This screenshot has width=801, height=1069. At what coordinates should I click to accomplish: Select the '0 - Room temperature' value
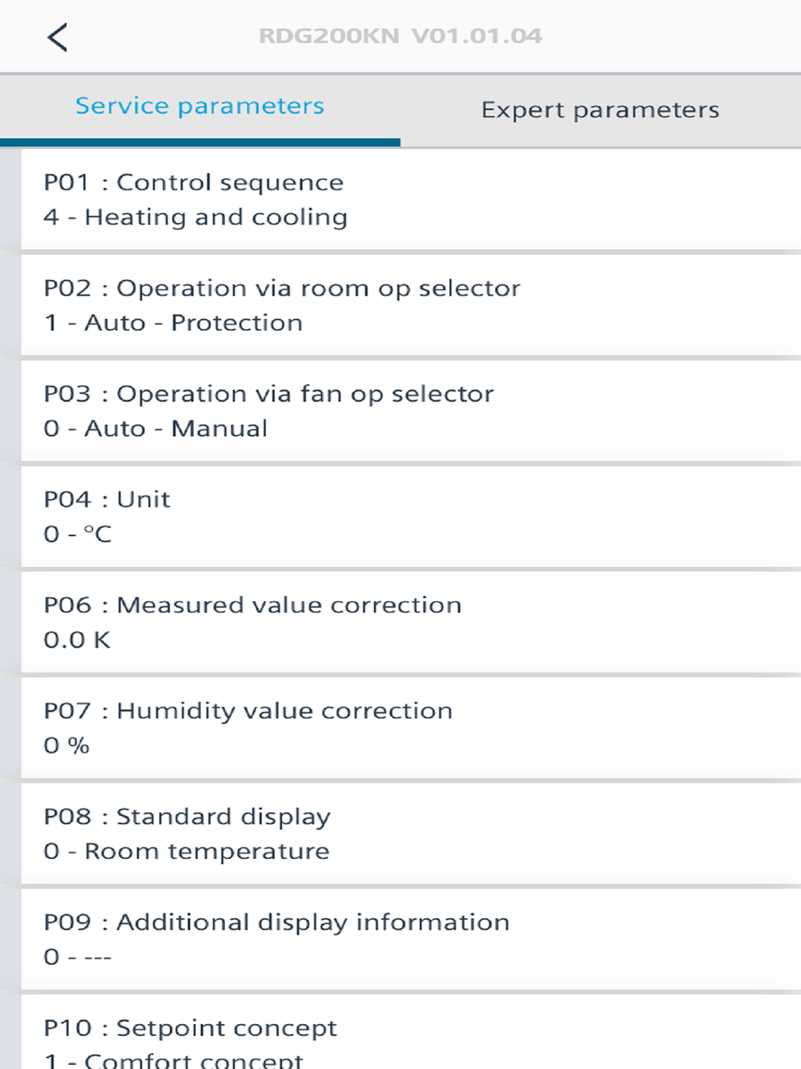tap(187, 852)
